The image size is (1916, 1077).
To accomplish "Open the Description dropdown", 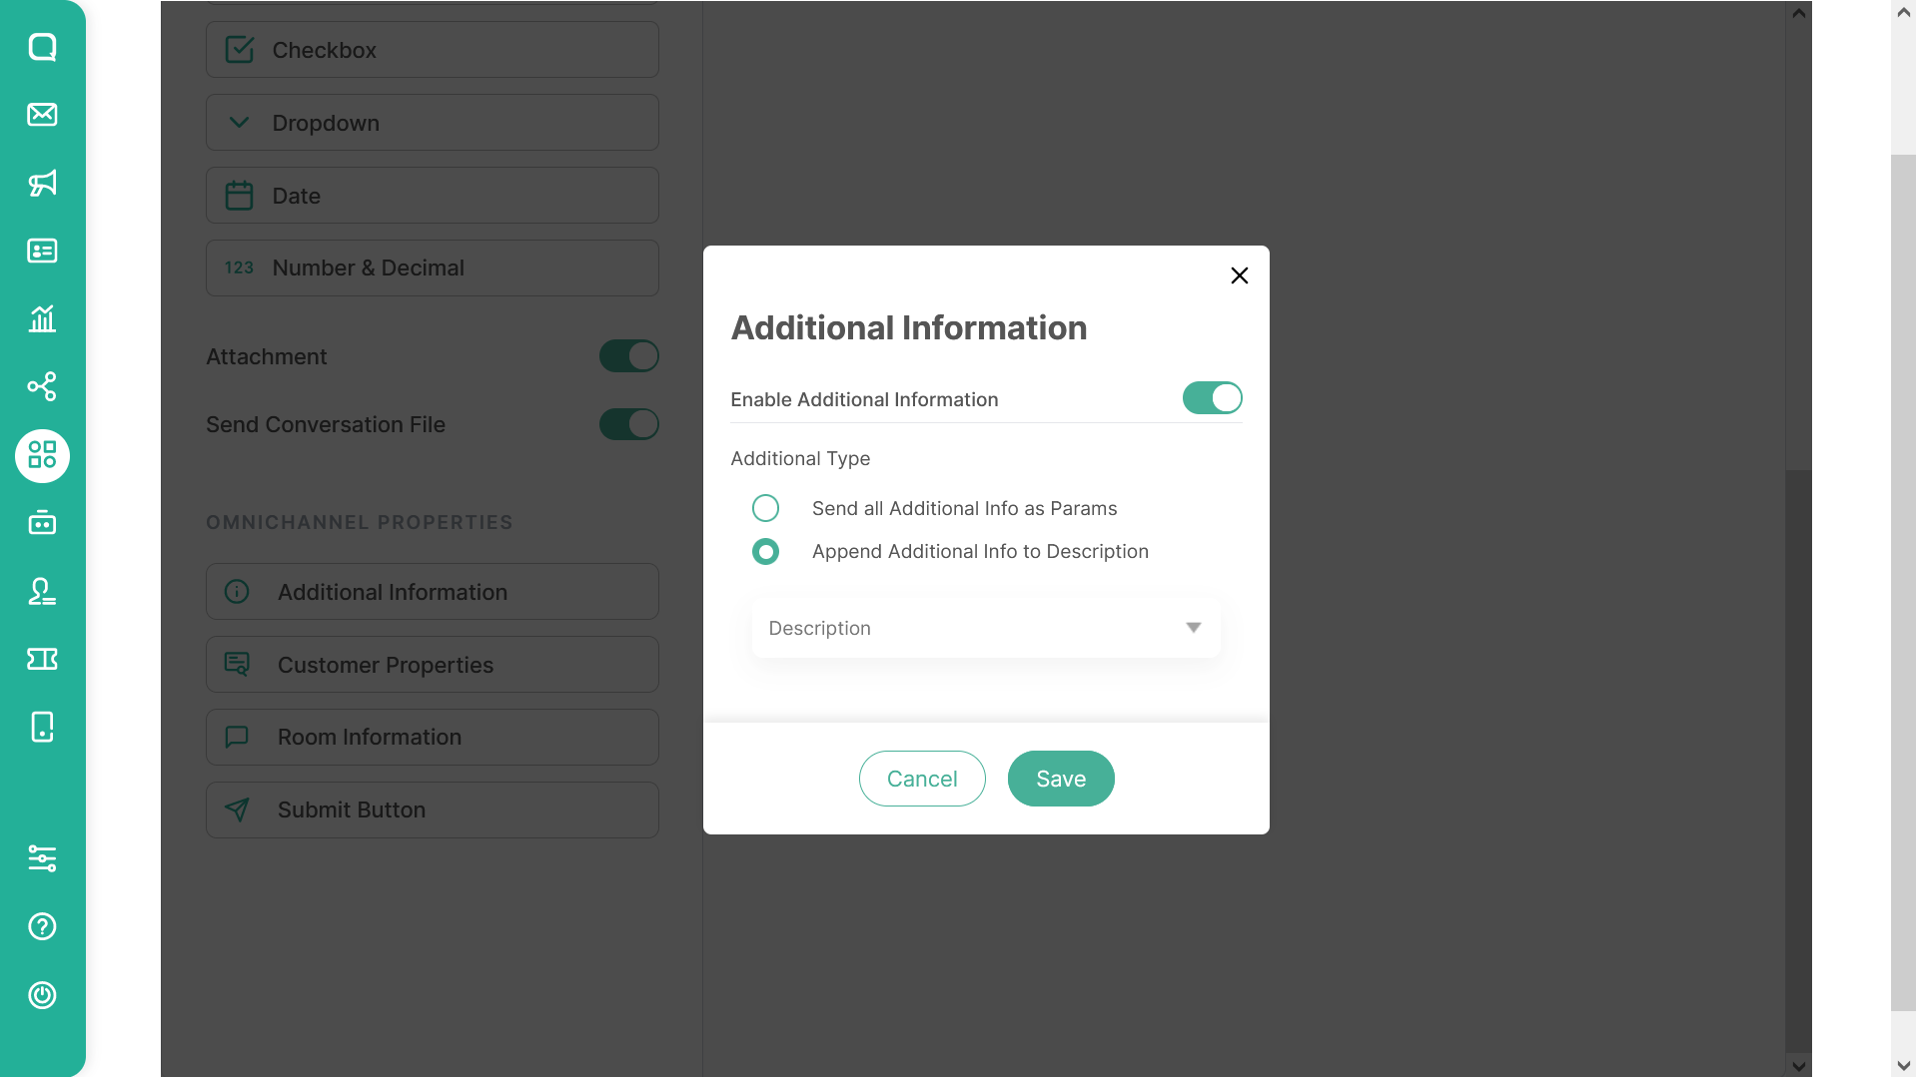I will 986,628.
